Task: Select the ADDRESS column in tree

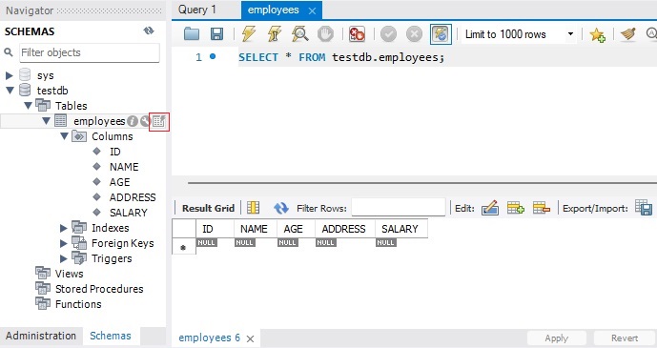Action: point(133,197)
